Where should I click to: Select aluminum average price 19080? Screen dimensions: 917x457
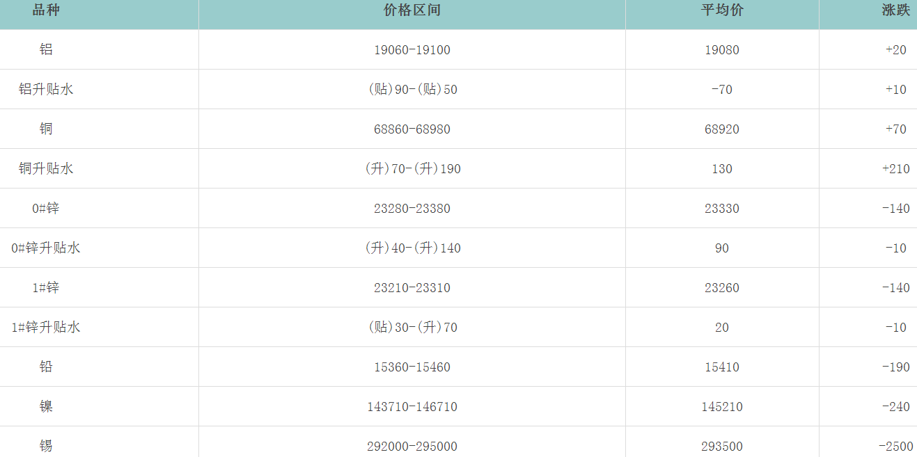pos(721,50)
